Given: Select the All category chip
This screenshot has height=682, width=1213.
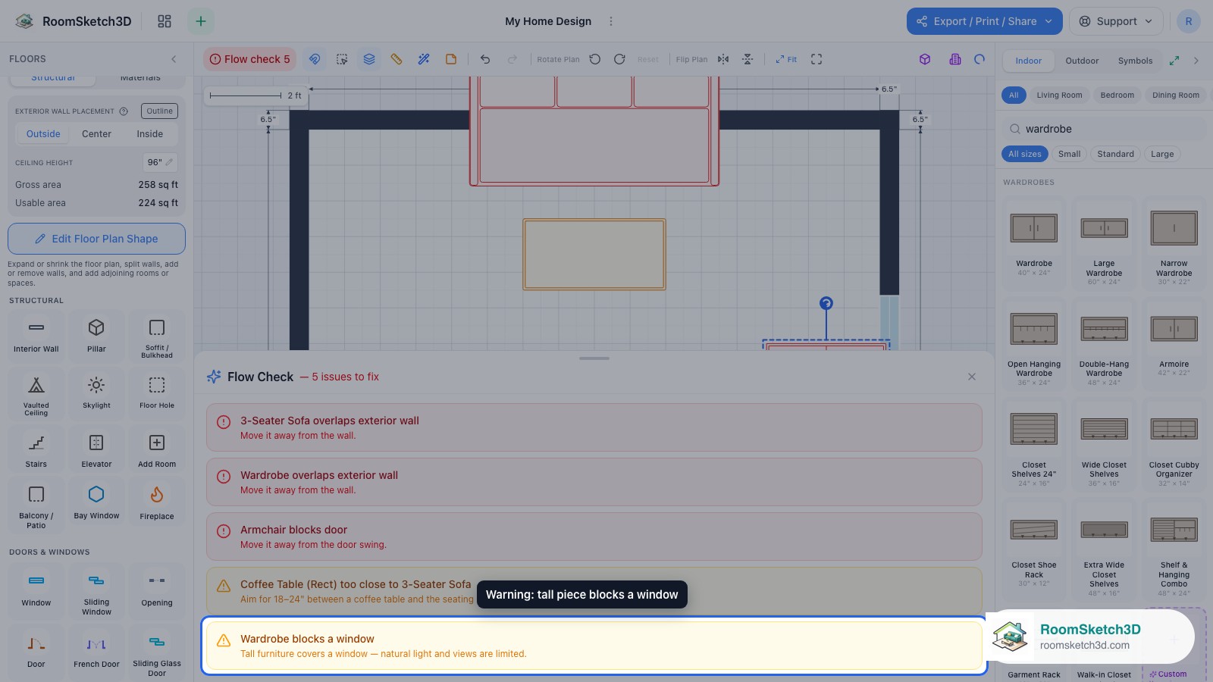Looking at the screenshot, I should (1014, 95).
